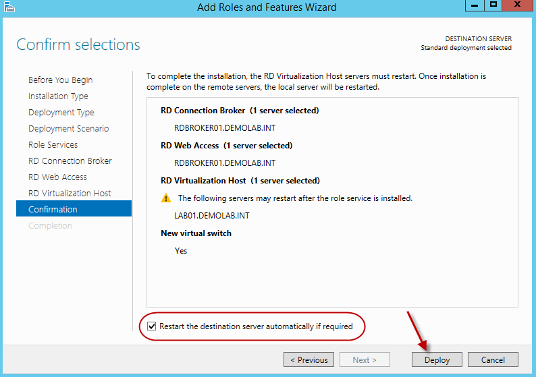Image resolution: width=536 pixels, height=377 pixels.
Task: Jump to the Deployment Scenario step
Action: [x=68, y=129]
